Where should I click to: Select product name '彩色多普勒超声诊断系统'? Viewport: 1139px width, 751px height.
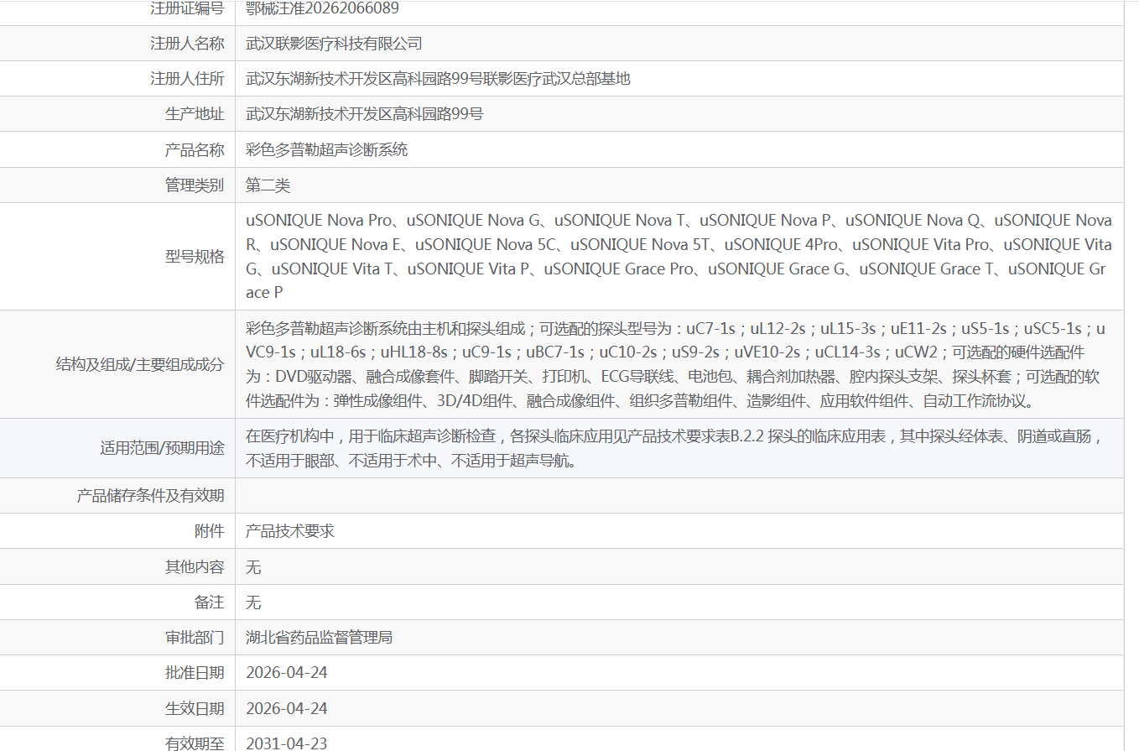tap(326, 150)
